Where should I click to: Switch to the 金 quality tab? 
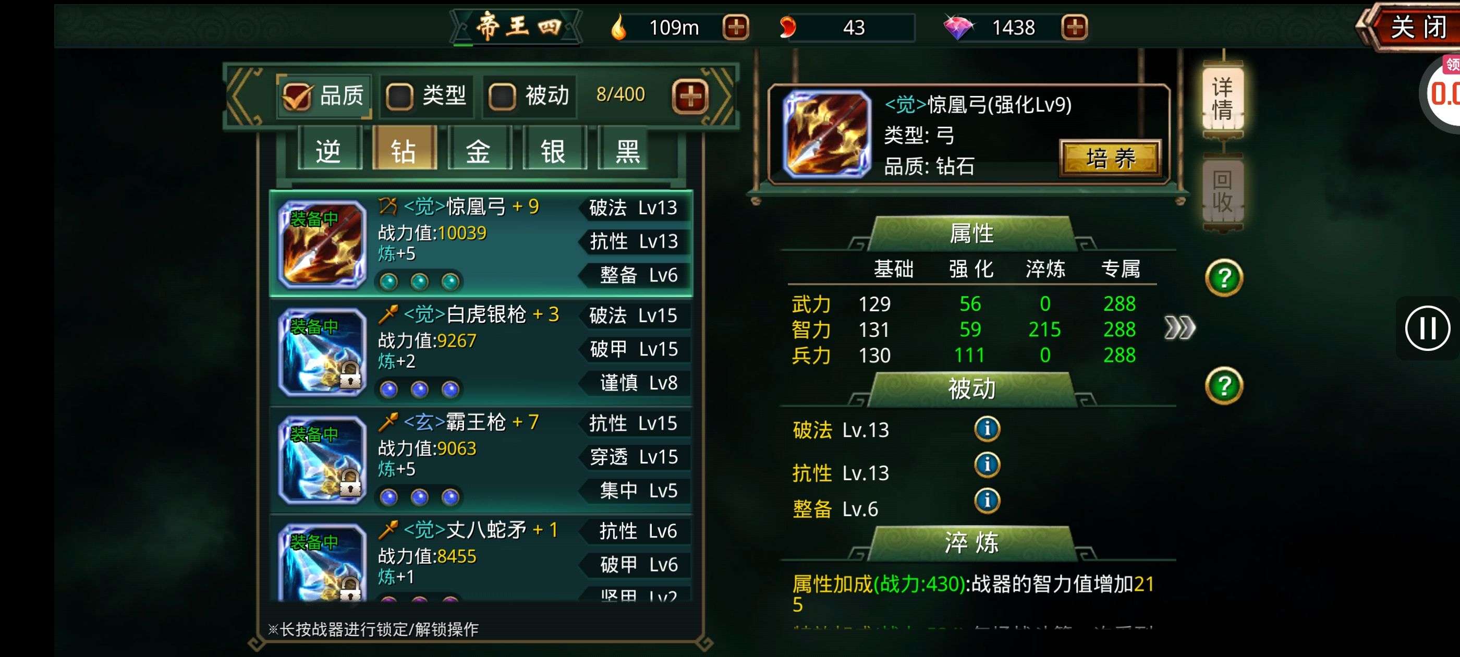[x=479, y=149]
